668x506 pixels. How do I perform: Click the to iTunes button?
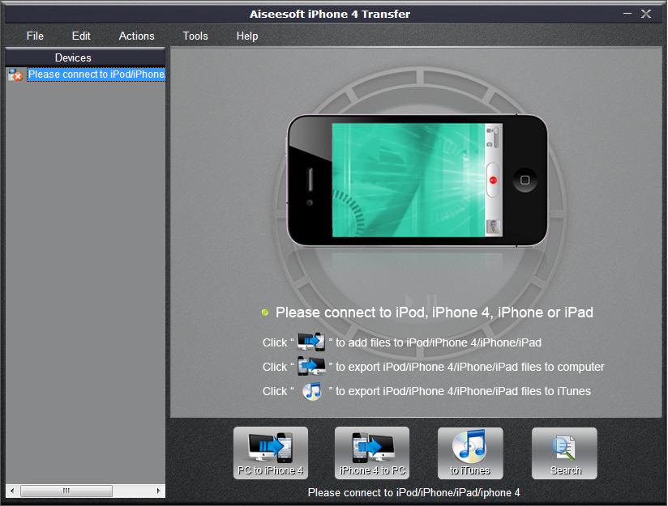pyautogui.click(x=470, y=453)
